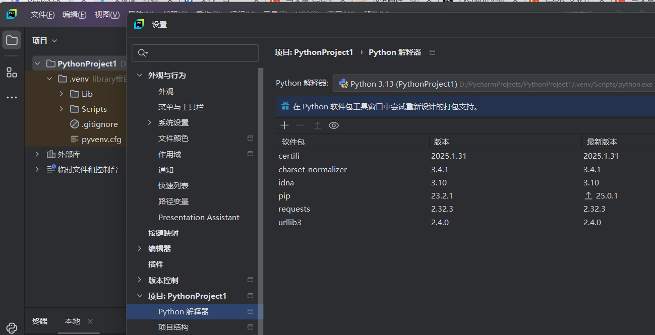Click the project-level icon beside 版本控制
The height and width of the screenshot is (335, 655).
coord(250,280)
